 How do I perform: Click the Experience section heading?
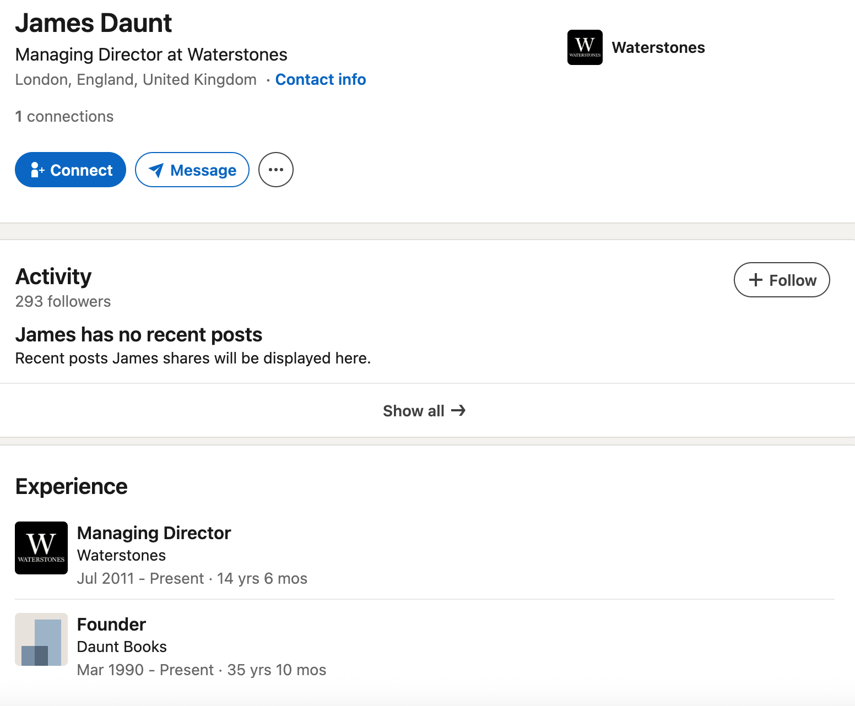72,487
